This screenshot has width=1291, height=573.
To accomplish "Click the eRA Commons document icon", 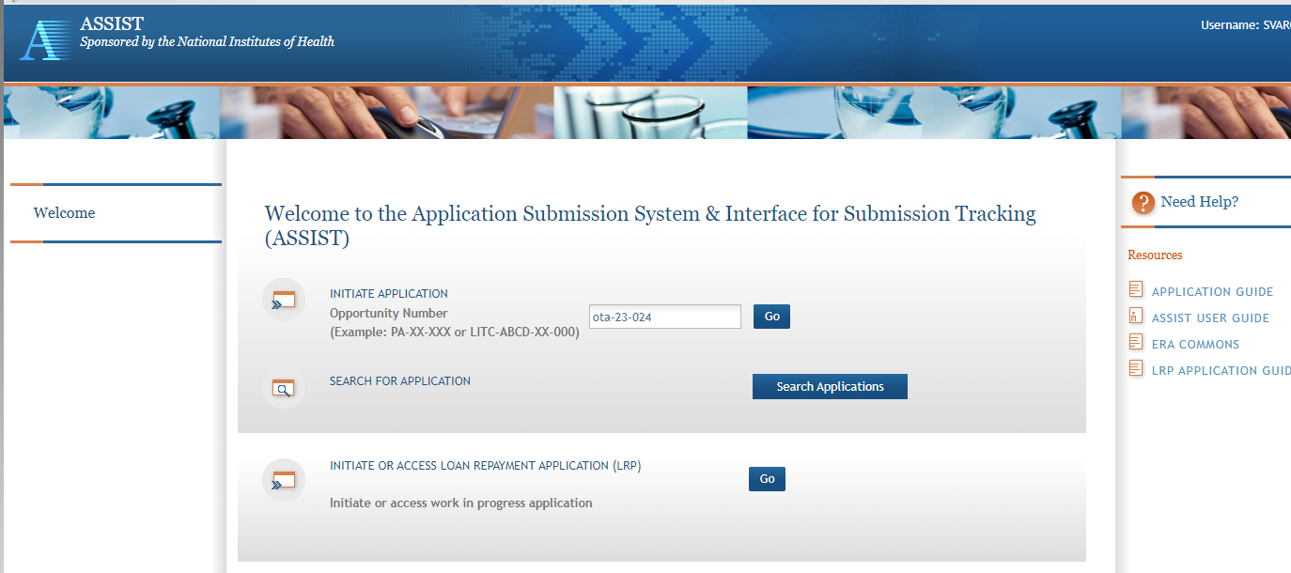I will [1136, 343].
